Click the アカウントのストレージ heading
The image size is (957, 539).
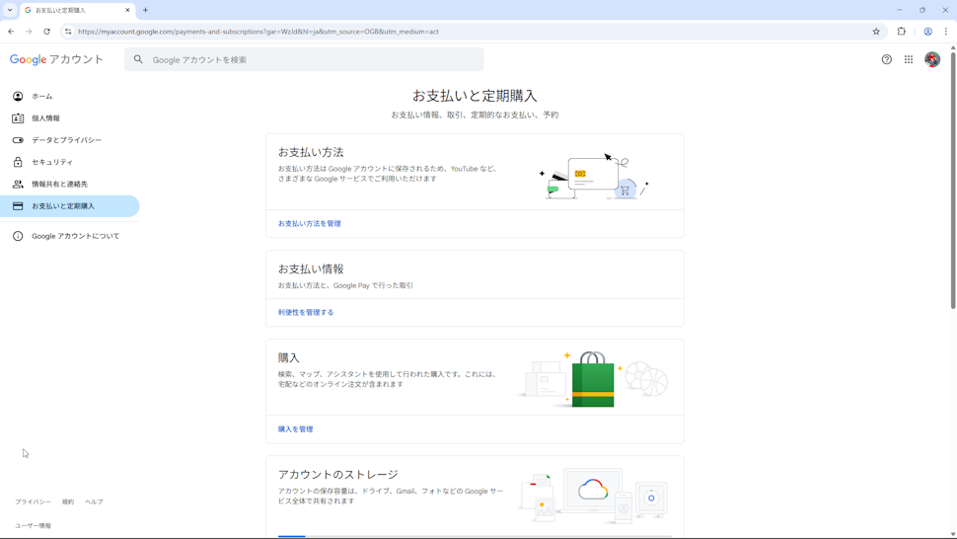338,474
